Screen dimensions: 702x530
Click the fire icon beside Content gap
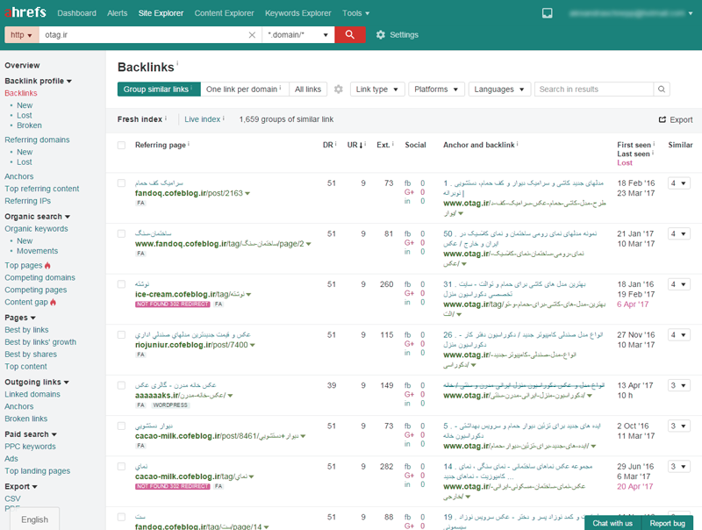click(54, 302)
